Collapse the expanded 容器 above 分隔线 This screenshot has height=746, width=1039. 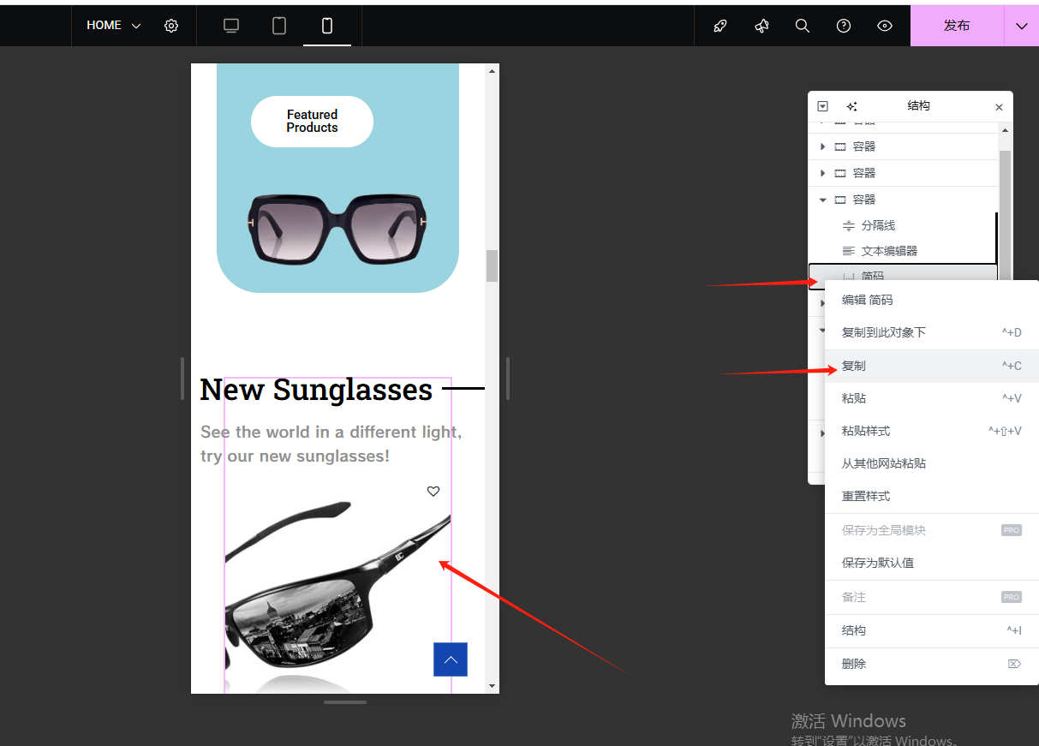(x=823, y=200)
